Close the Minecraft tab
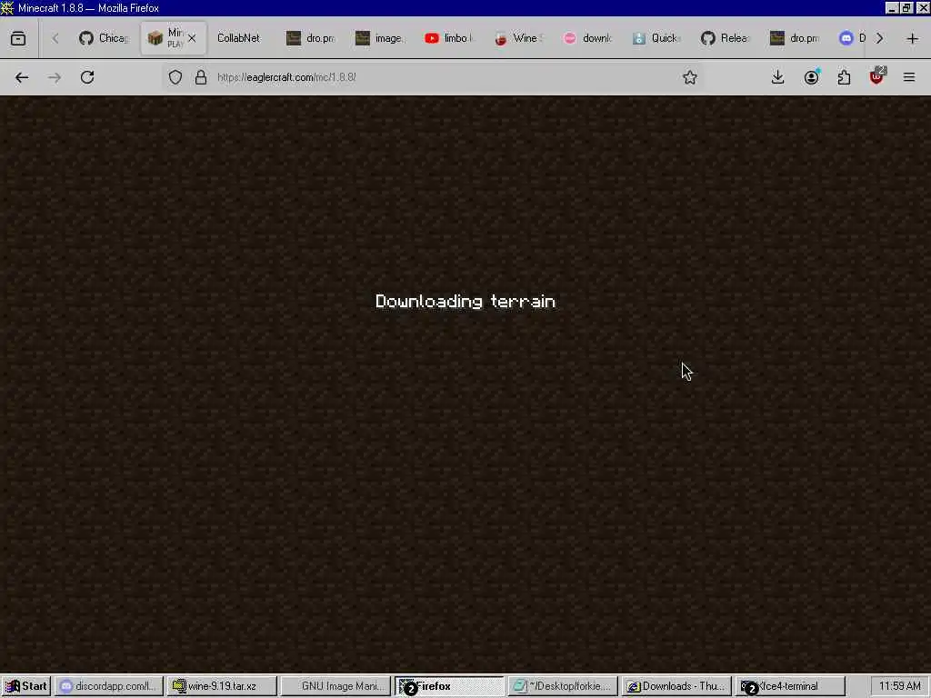Viewport: 931px width, 698px height. (192, 38)
